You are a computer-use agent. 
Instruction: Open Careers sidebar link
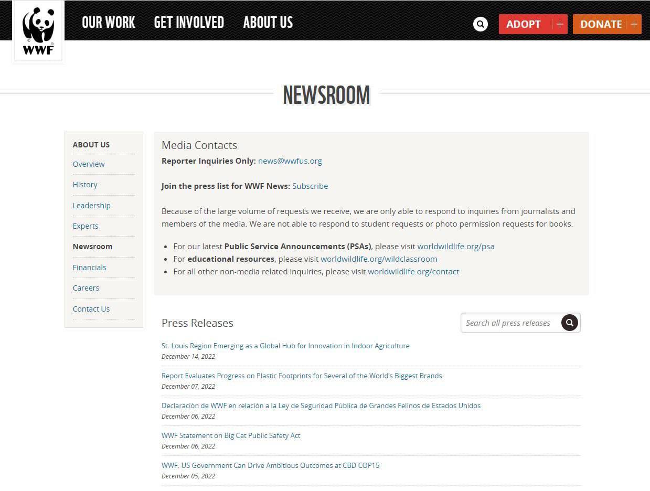click(x=86, y=288)
